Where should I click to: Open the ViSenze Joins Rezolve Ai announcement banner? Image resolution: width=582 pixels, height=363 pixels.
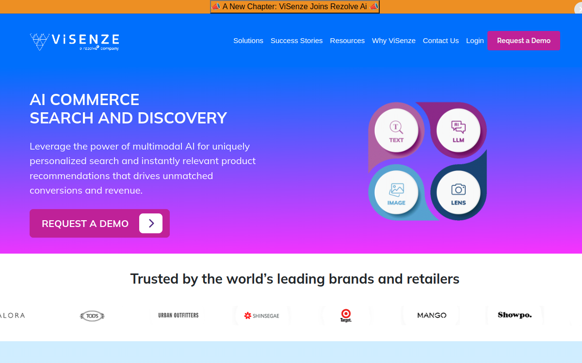[x=295, y=7]
